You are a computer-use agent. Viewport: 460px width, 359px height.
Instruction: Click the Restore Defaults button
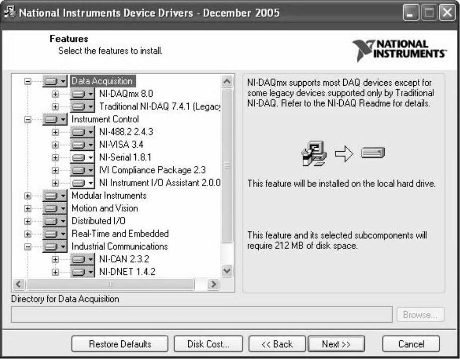pyautogui.click(x=120, y=344)
